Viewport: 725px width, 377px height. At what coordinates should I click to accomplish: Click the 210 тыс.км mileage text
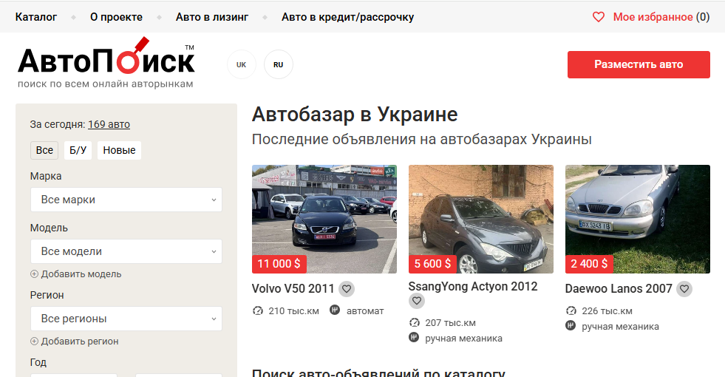[293, 311]
